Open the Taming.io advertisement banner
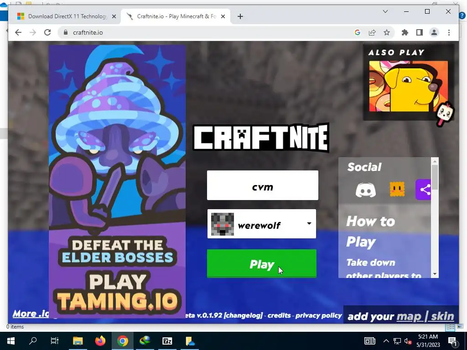Image resolution: width=467 pixels, height=350 pixels. (x=117, y=181)
